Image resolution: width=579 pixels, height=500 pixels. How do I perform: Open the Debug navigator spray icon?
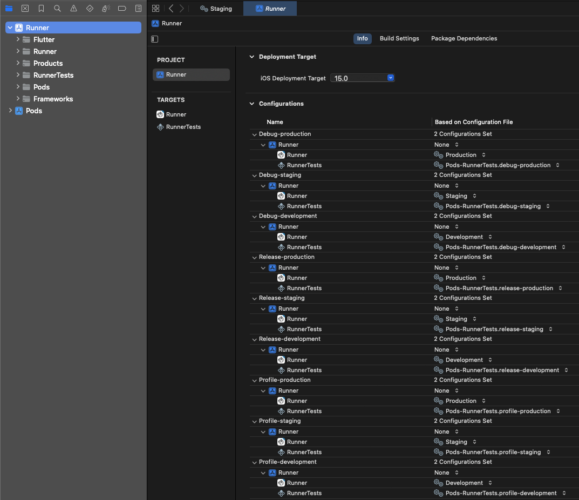(x=106, y=9)
